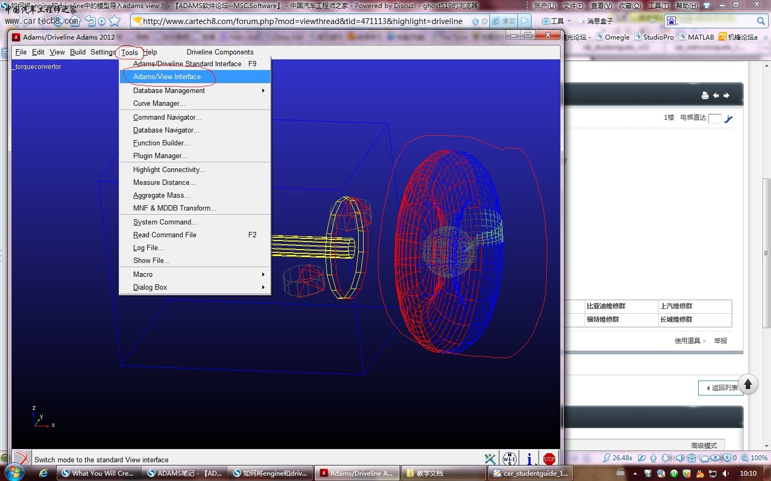This screenshot has height=481, width=771.
Task: Click the browser address bar URL
Action: (303, 21)
